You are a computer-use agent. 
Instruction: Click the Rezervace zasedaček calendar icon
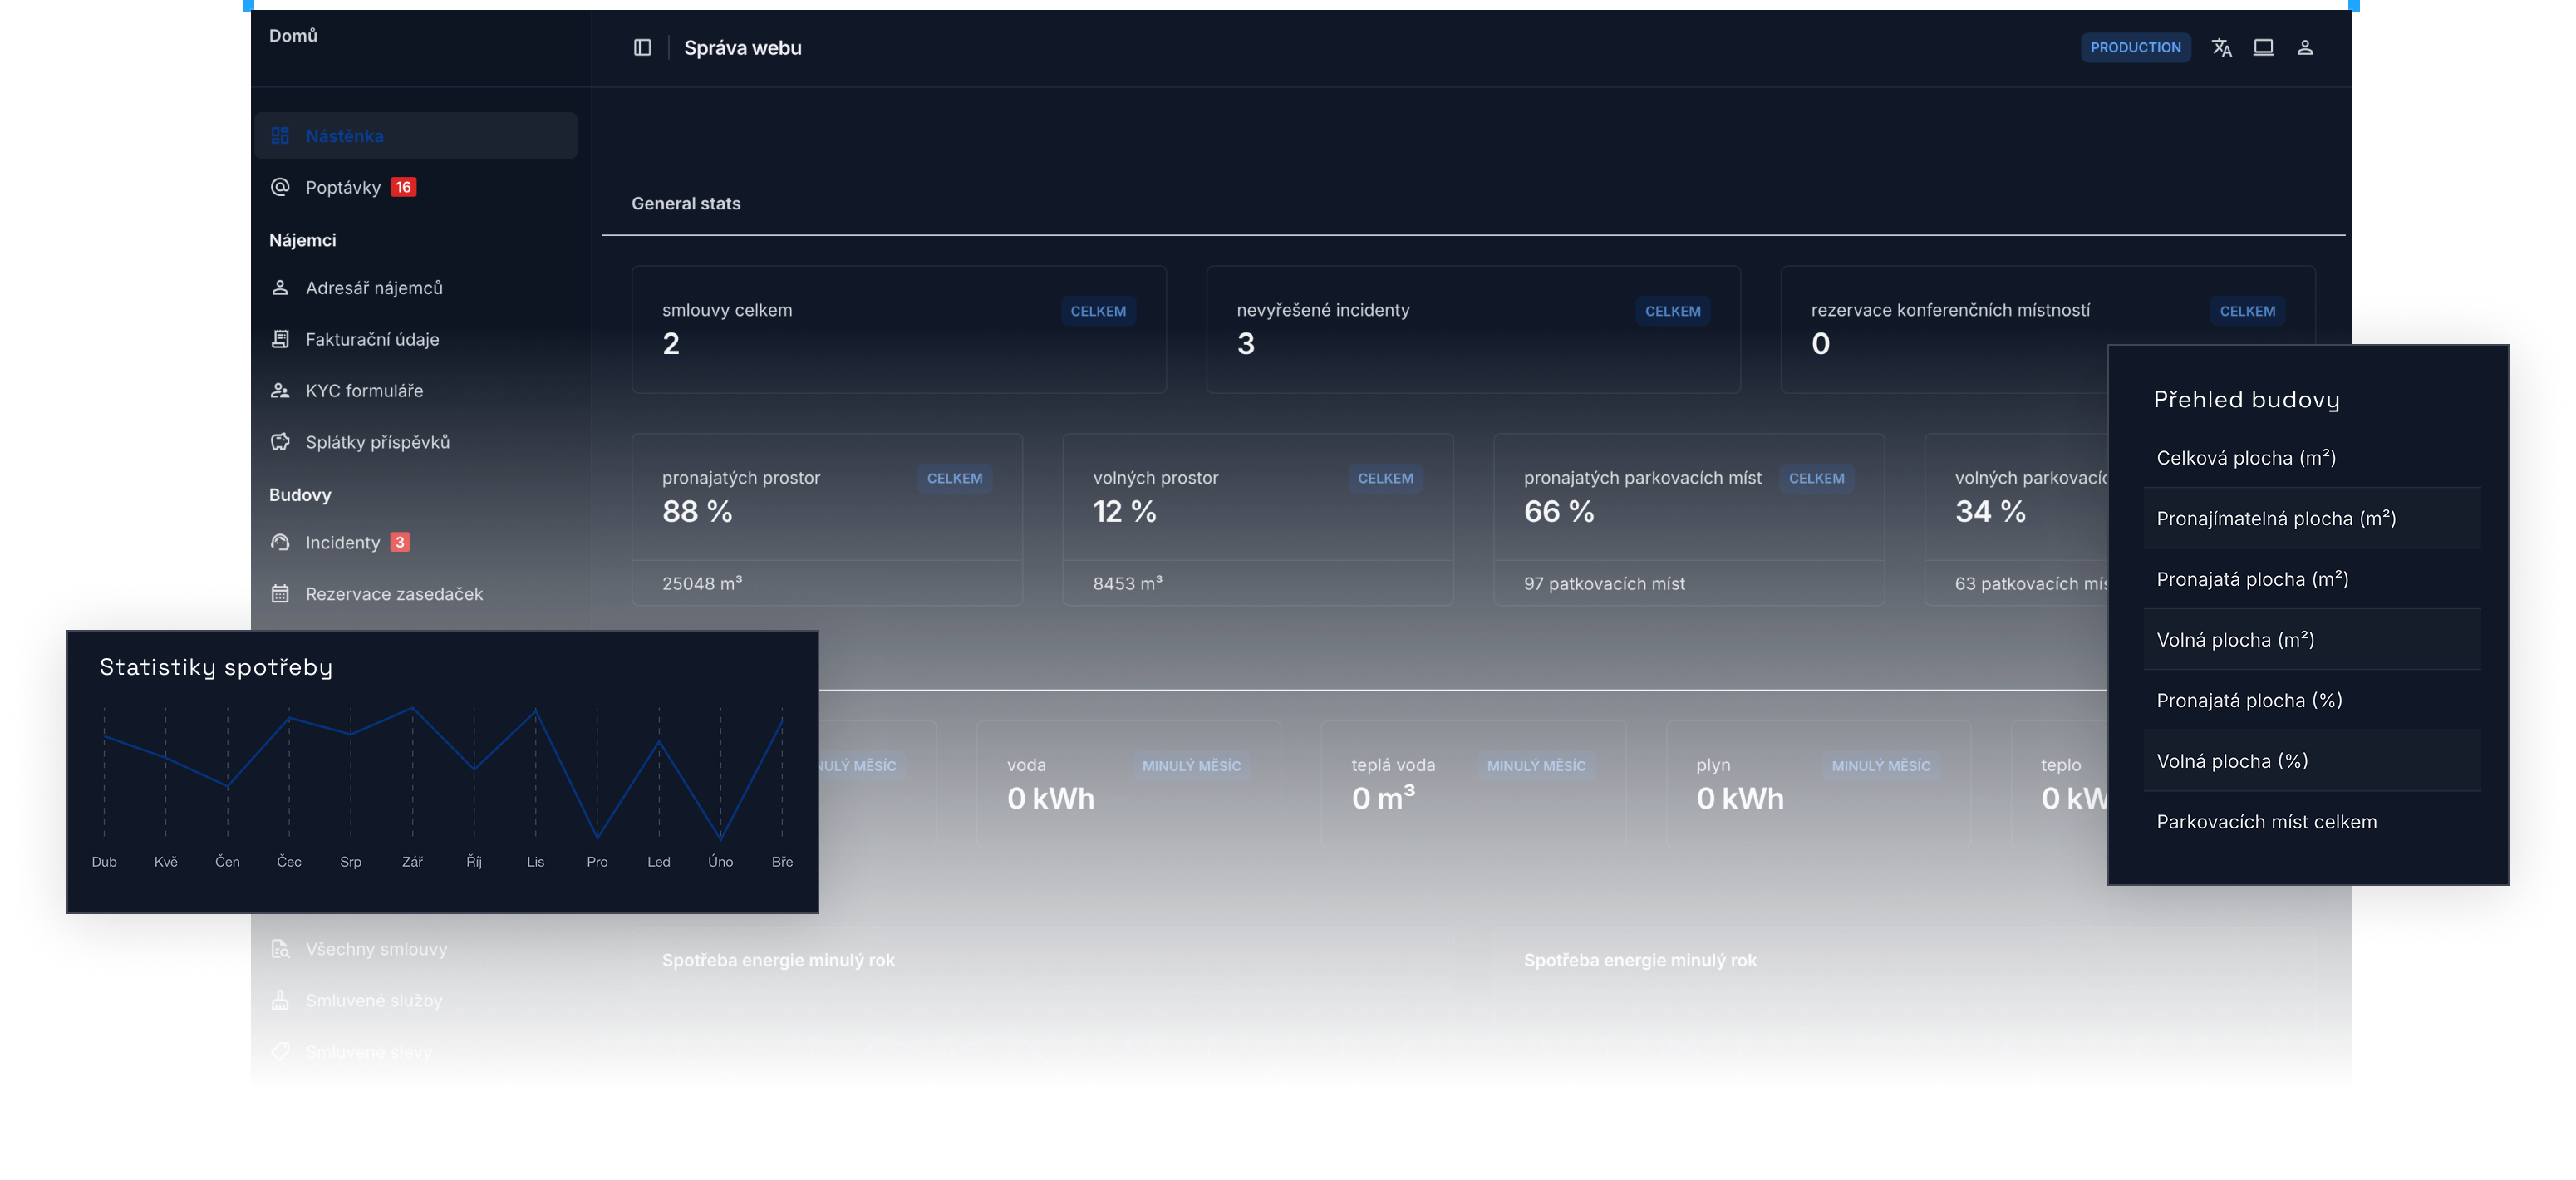tap(280, 594)
